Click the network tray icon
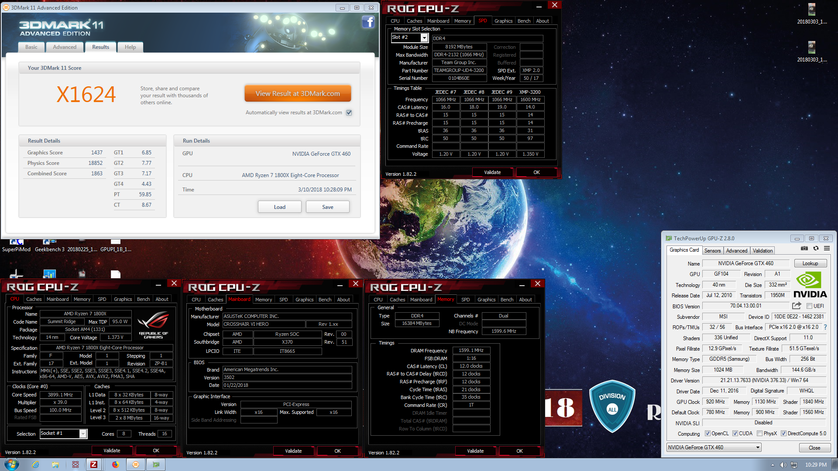Screen dimensions: 838x471 tap(794, 465)
